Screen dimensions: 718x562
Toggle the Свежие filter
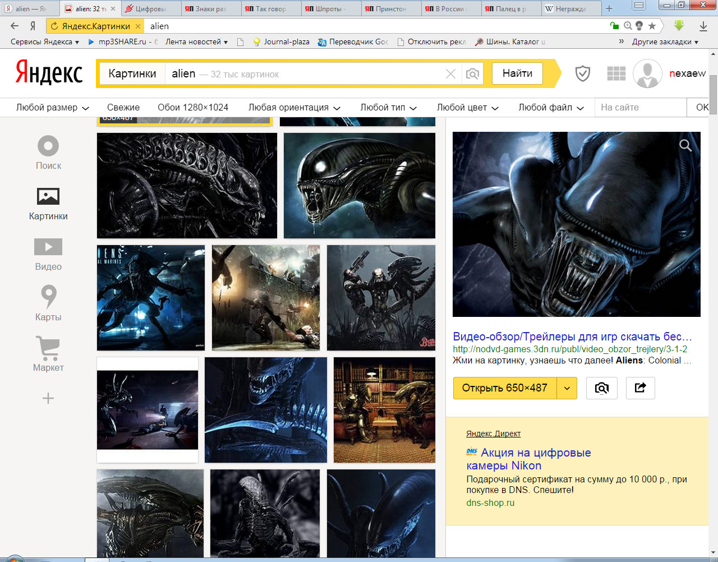click(123, 107)
